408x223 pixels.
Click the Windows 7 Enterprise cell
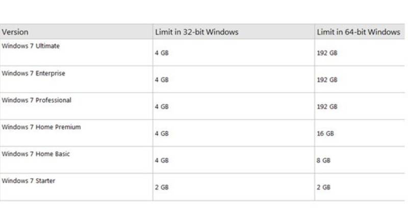34,73
